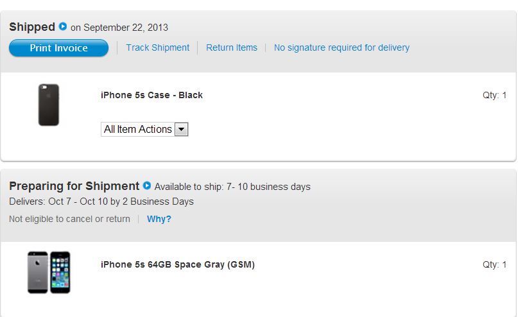Click the blue arrow icon beside Shipped
Screen dimensions: 518x317
[63, 26]
